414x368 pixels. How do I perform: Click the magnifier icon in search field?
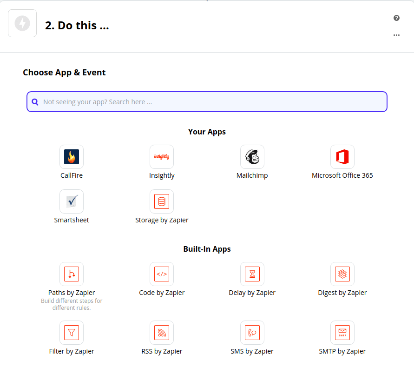point(35,102)
